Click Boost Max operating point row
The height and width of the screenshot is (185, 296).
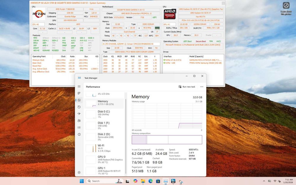point(65,66)
